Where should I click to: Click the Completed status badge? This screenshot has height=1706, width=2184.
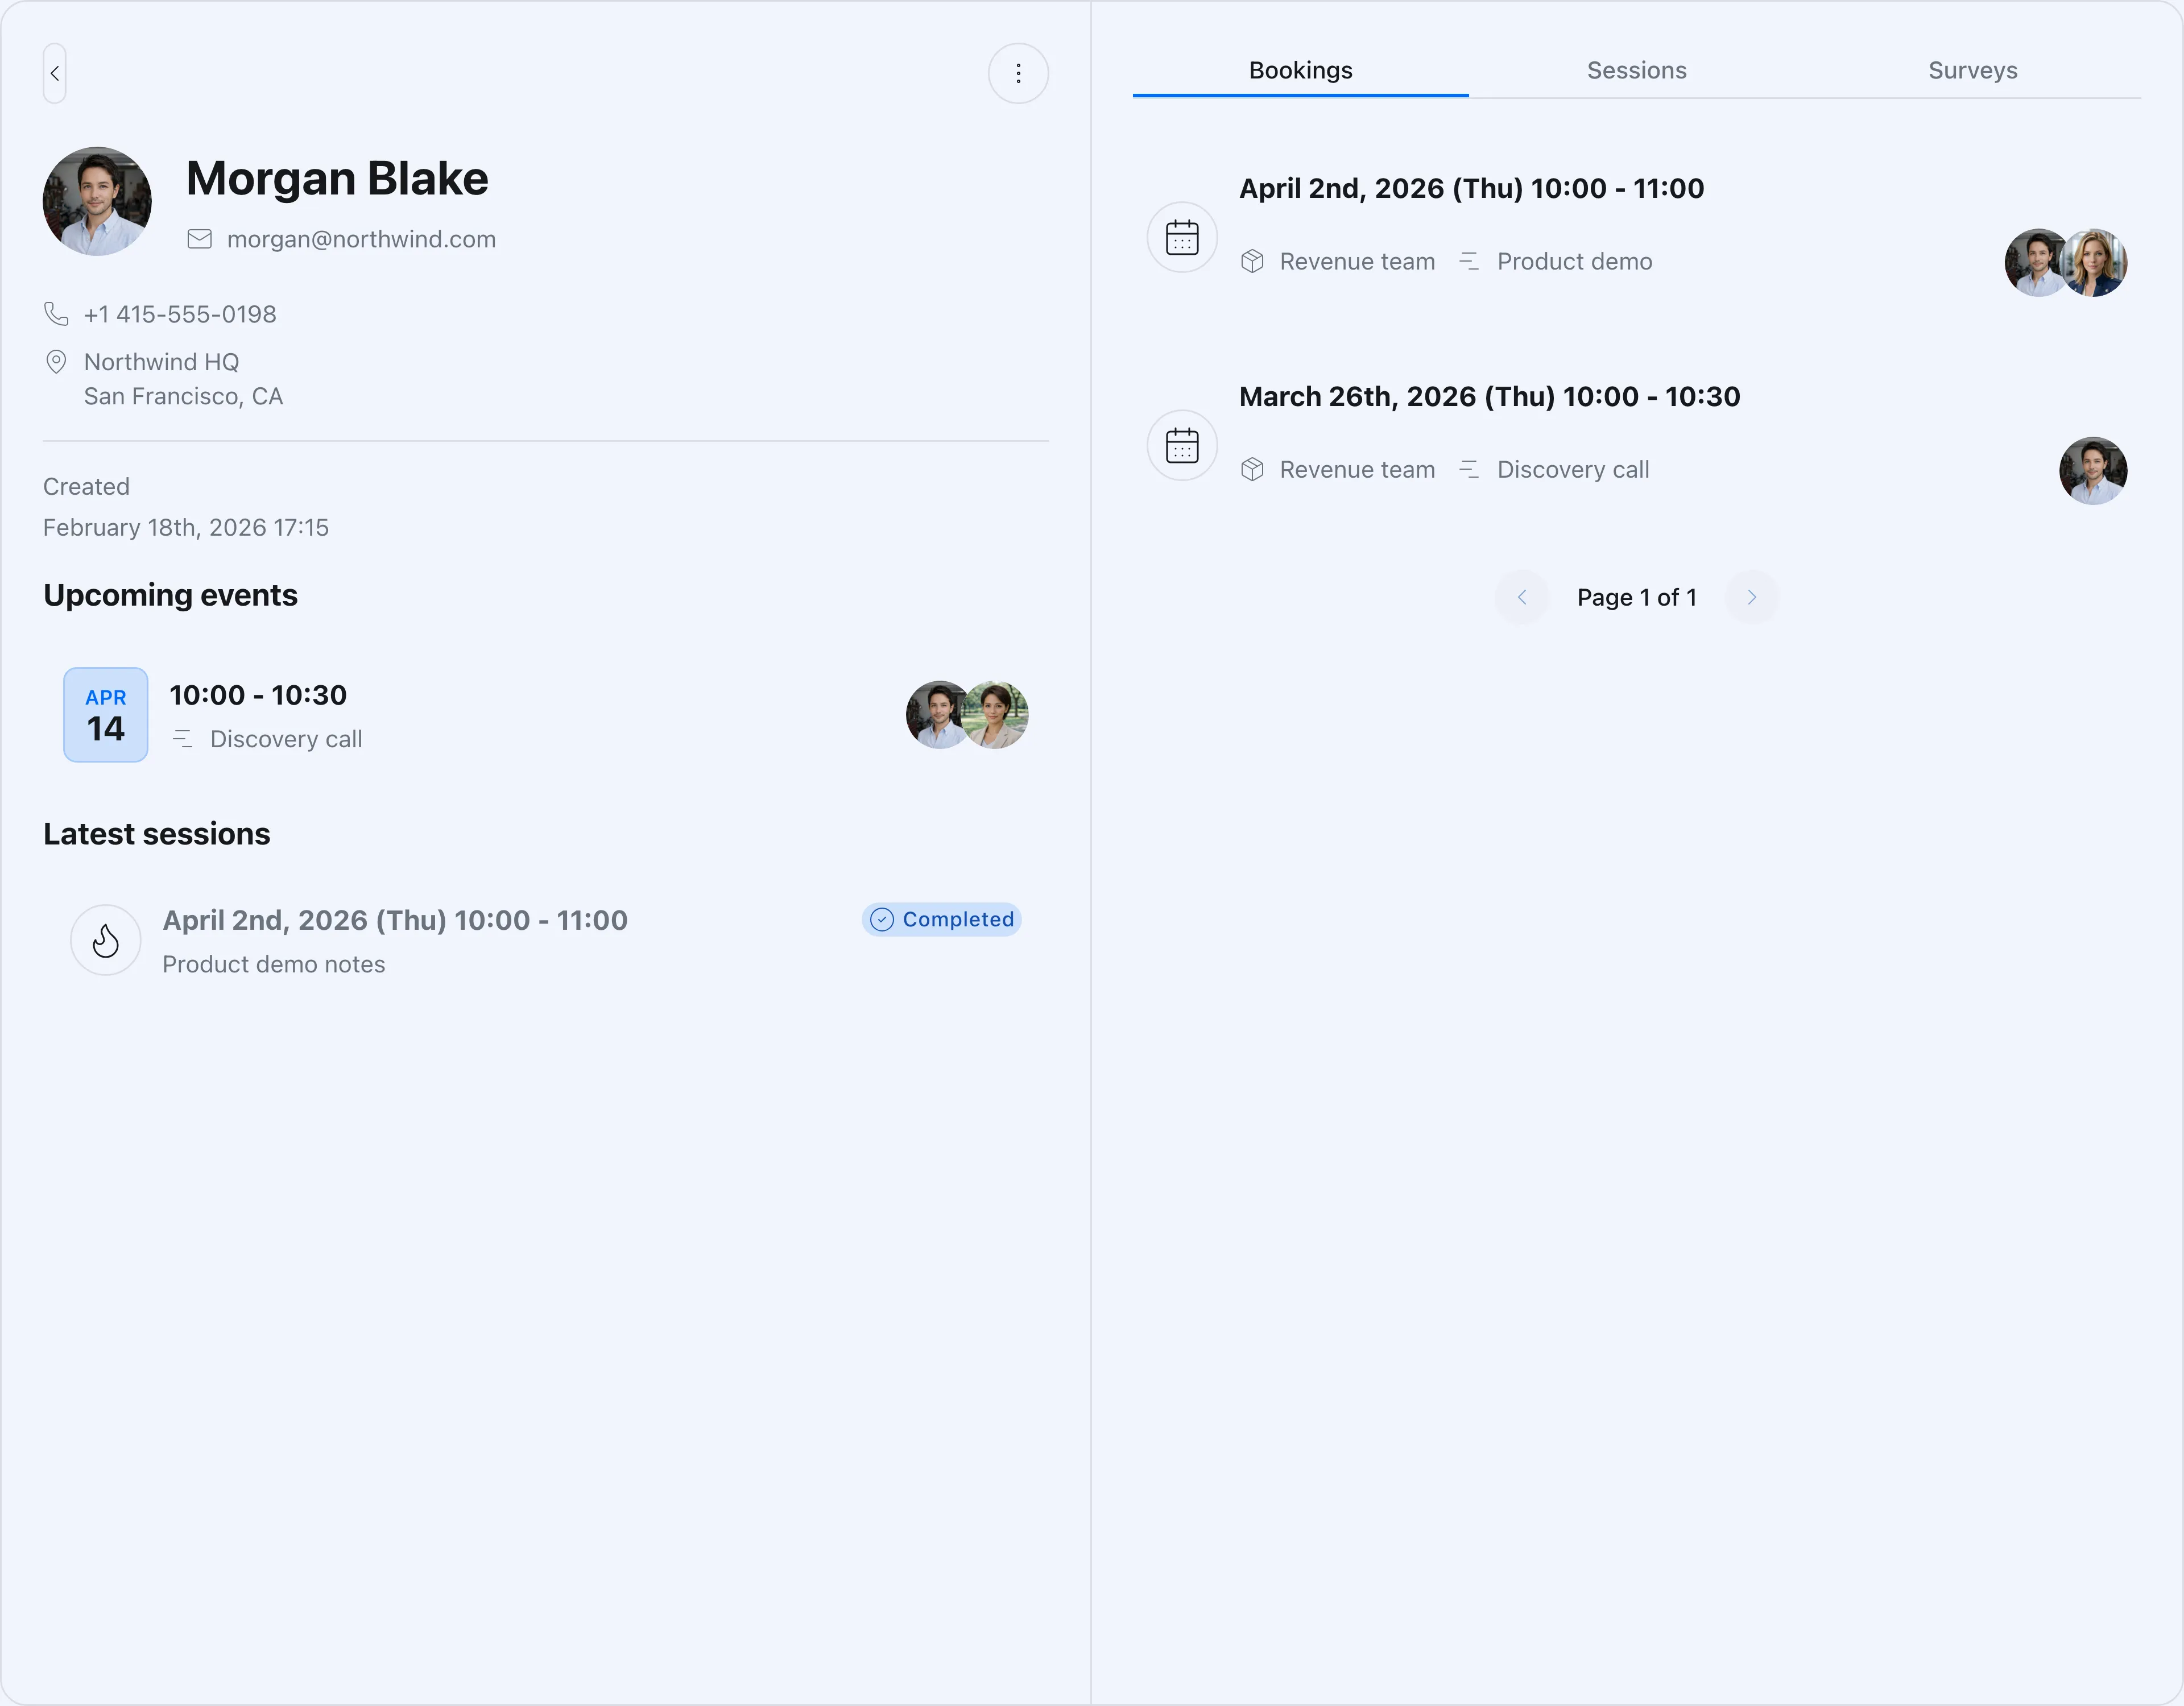(x=941, y=919)
